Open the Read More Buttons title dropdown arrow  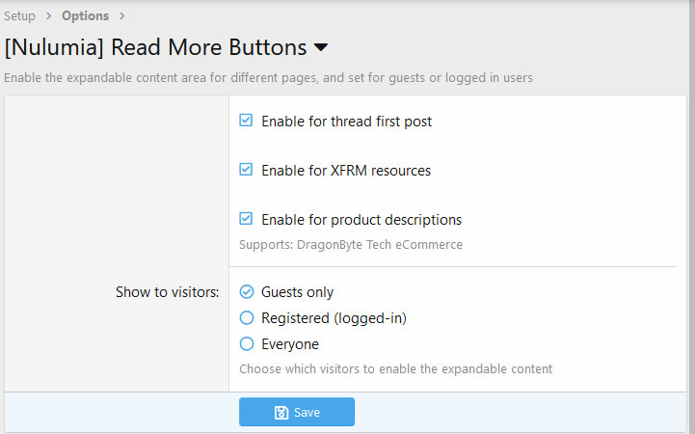pyautogui.click(x=321, y=47)
